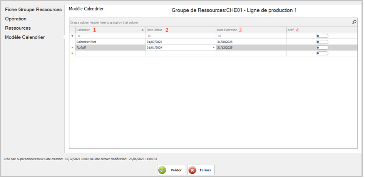
Task: Click the red X icon on Fermer
Action: click(x=193, y=170)
